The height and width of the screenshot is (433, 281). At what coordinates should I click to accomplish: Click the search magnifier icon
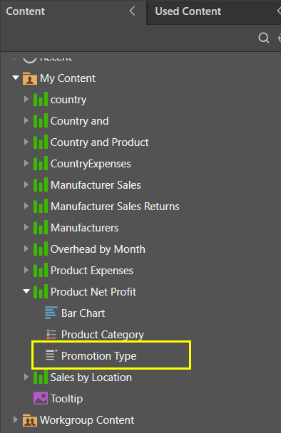(x=264, y=38)
